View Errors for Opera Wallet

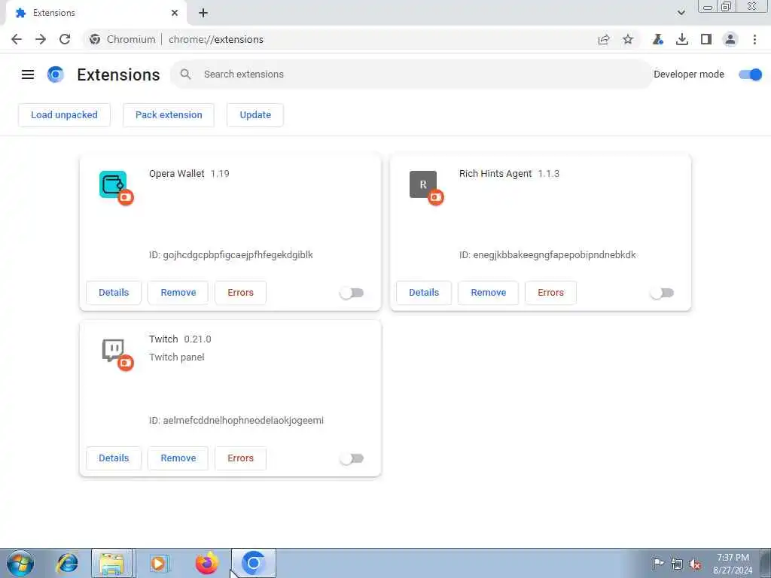tap(240, 293)
